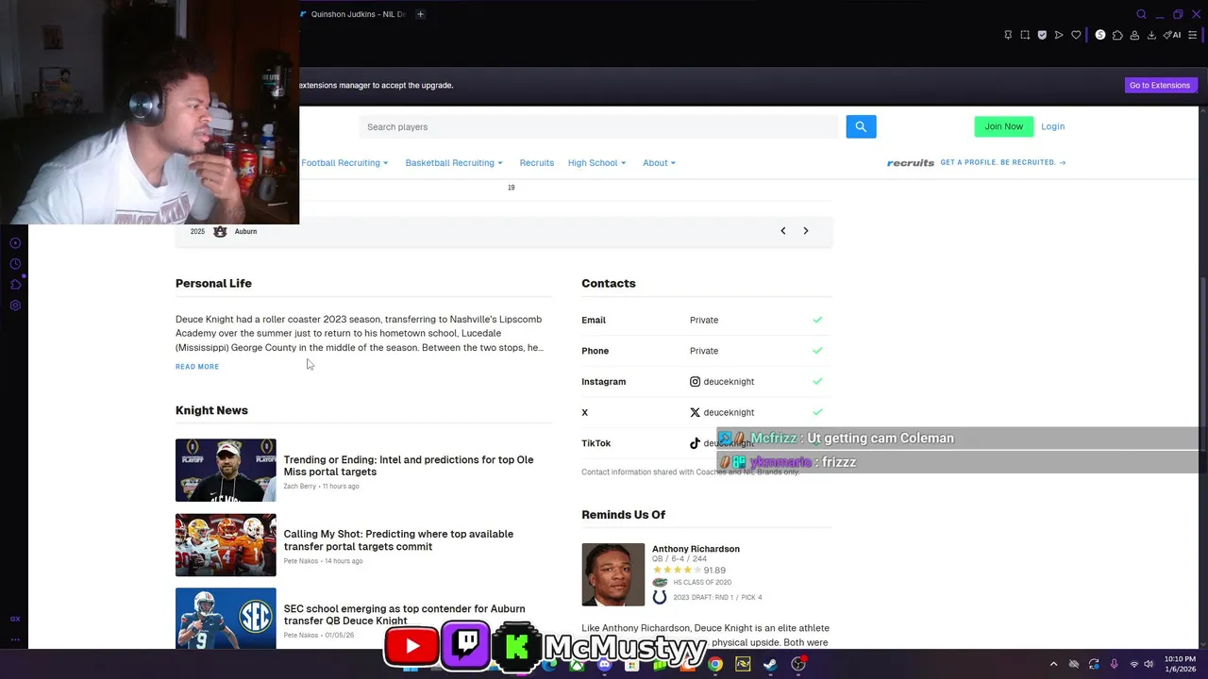Open the browser tab search magnifier

pos(1141,14)
